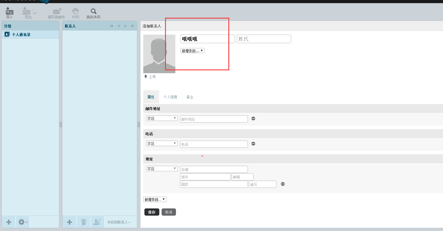Switch to the 个人信息 tab
This screenshot has width=443, height=231.
click(170, 97)
